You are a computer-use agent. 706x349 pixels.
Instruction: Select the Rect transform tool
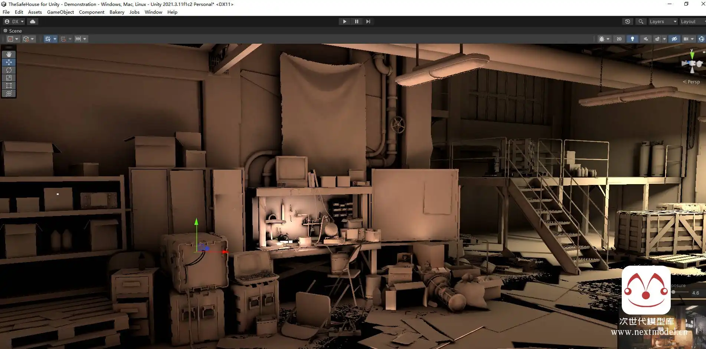(x=9, y=86)
